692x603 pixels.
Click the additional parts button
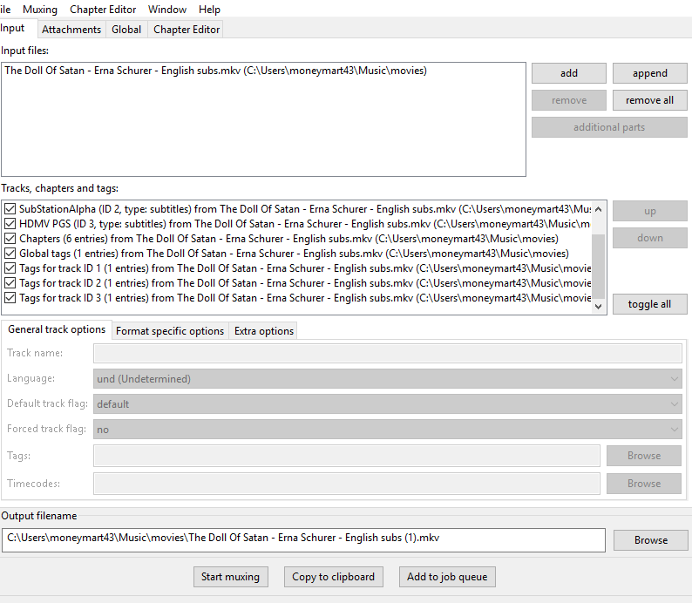(609, 127)
